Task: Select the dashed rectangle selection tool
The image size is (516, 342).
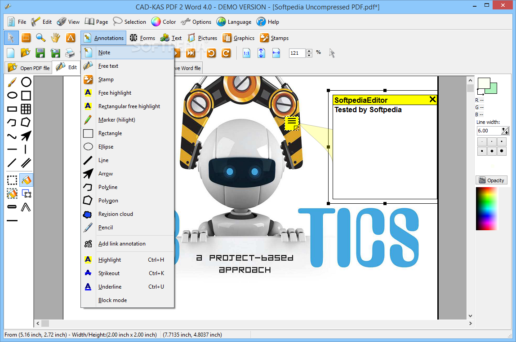Action: click(x=12, y=180)
